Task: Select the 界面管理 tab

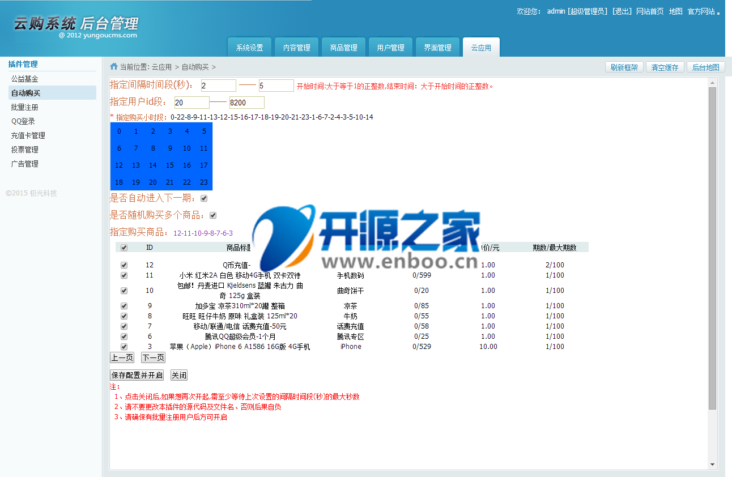Action: pyautogui.click(x=438, y=48)
